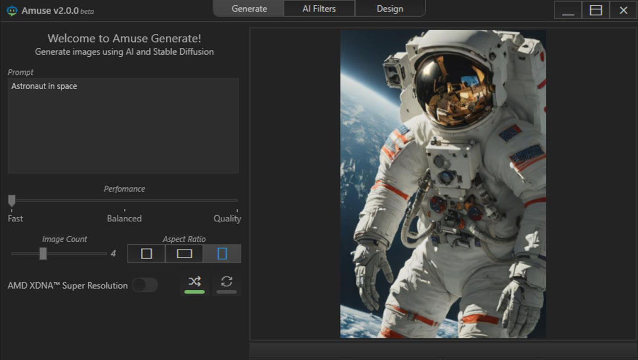The width and height of the screenshot is (638, 360).
Task: Switch to the Generate tab
Action: [x=249, y=8]
